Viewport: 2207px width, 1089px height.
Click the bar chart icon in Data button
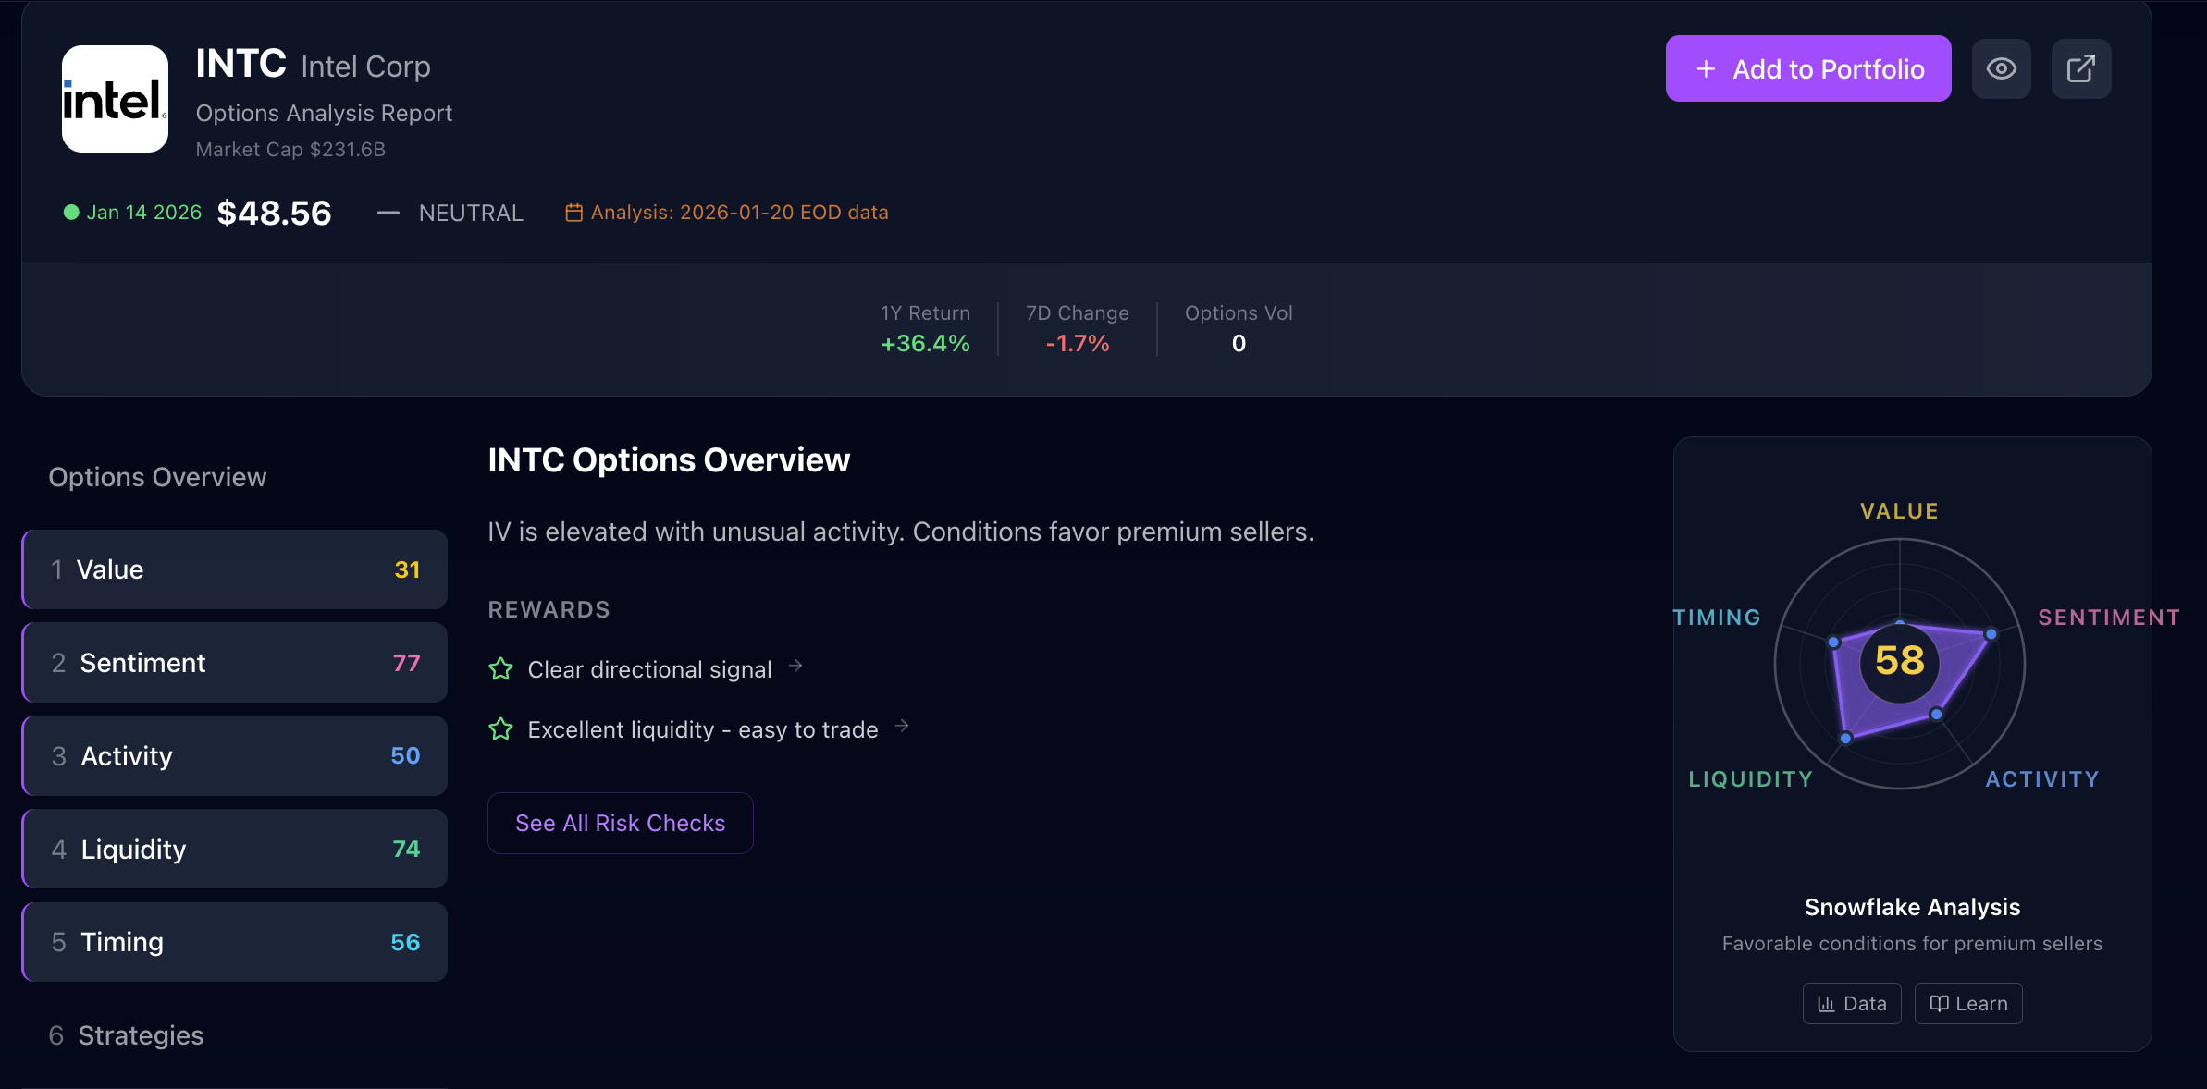tap(1826, 1004)
